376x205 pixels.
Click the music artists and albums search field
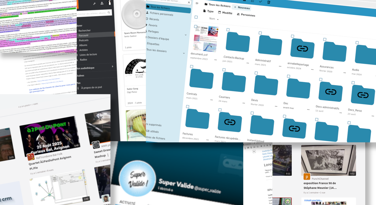click(94, 13)
